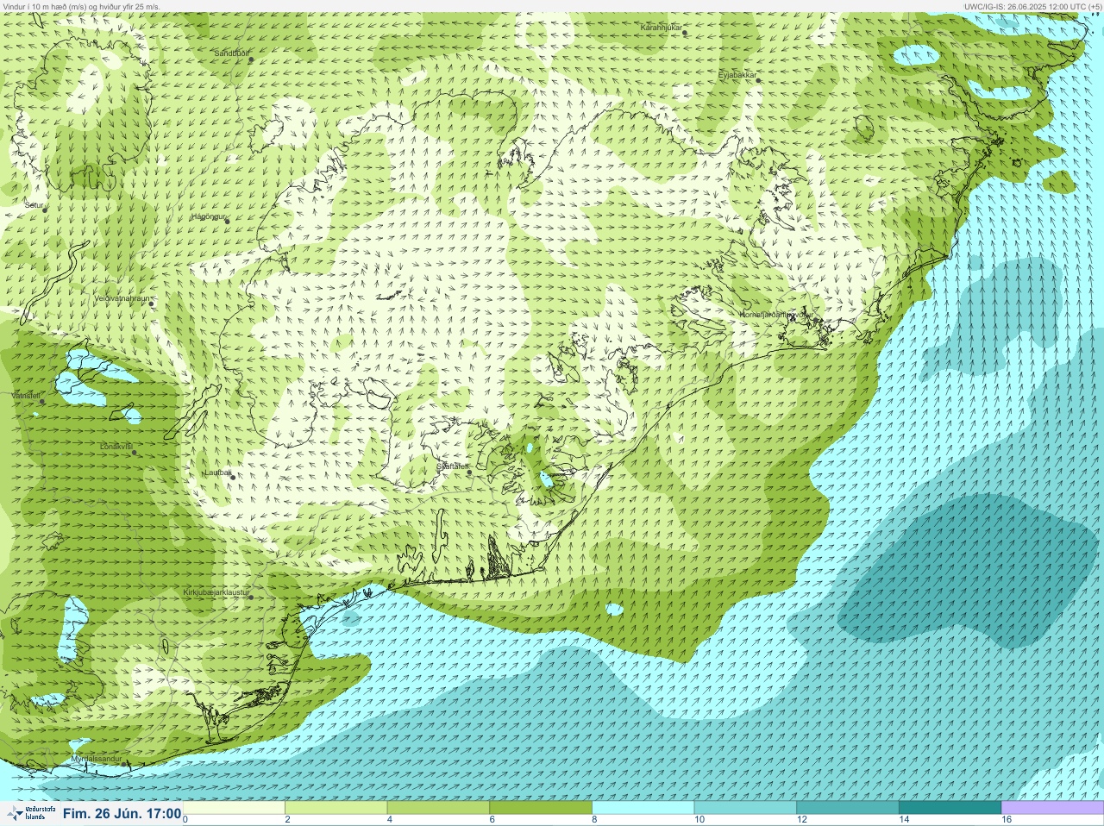The height and width of the screenshot is (826, 1104).
Task: Select the 12–14 m/s teal legend swatch
Action: (x=848, y=808)
